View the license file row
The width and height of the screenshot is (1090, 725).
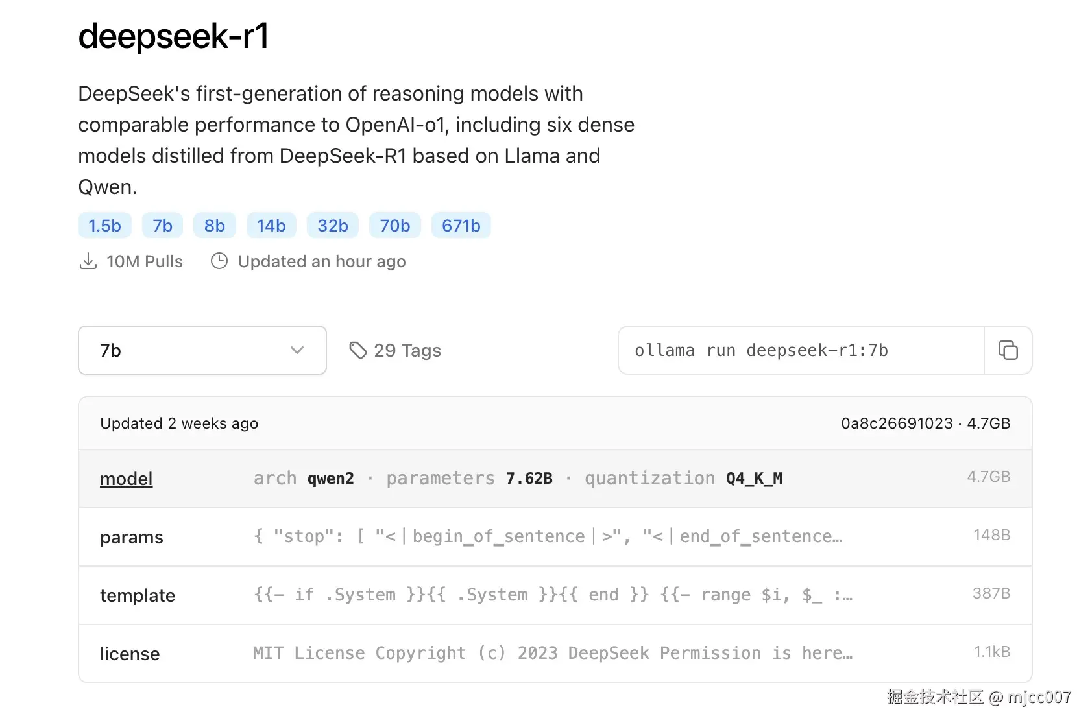130,654
